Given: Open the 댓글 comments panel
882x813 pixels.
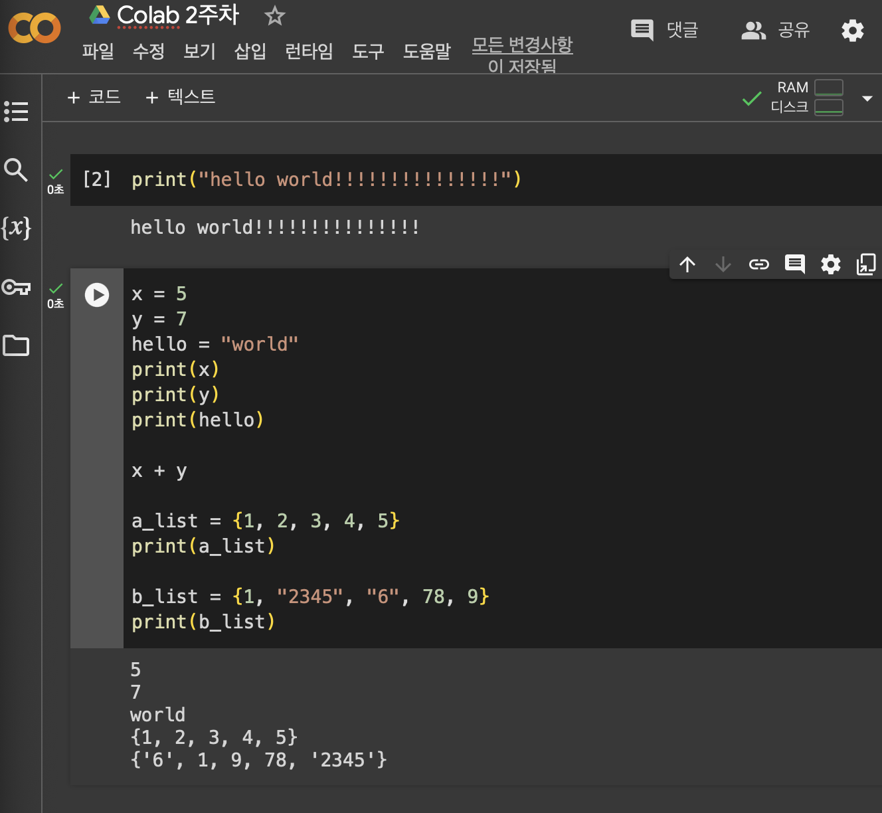Looking at the screenshot, I should 664,30.
